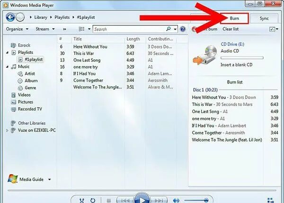284x203 pixels.
Task: Open the Help question mark icon
Action: click(183, 29)
